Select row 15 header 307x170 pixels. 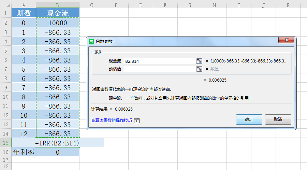(6, 143)
